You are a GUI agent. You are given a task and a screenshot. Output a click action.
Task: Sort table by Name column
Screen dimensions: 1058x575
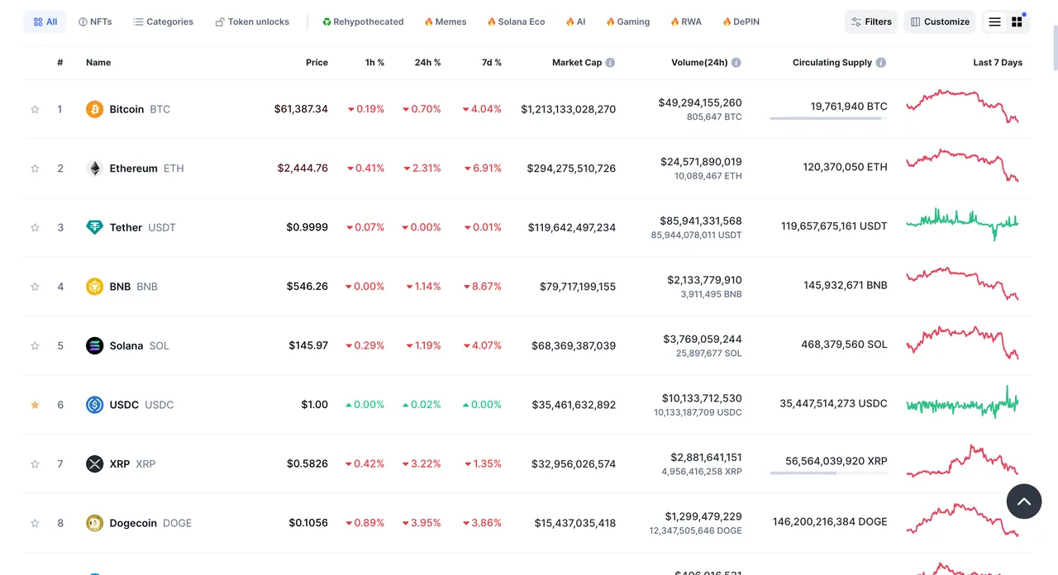pyautogui.click(x=98, y=63)
